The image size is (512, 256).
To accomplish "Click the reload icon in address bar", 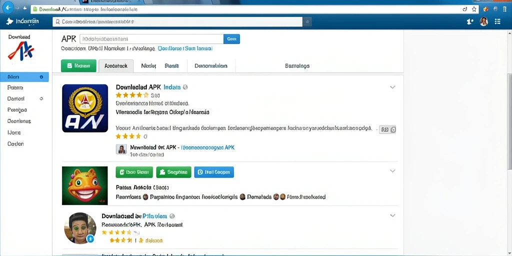I will 464,9.
